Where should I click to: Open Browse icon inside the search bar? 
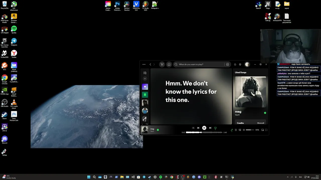point(227,64)
